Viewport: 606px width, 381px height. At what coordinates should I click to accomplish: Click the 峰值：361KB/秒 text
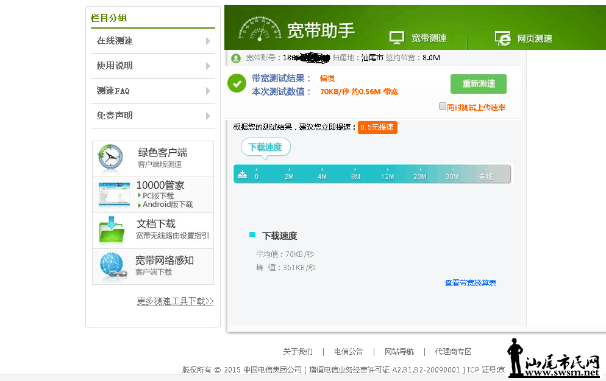(x=286, y=268)
